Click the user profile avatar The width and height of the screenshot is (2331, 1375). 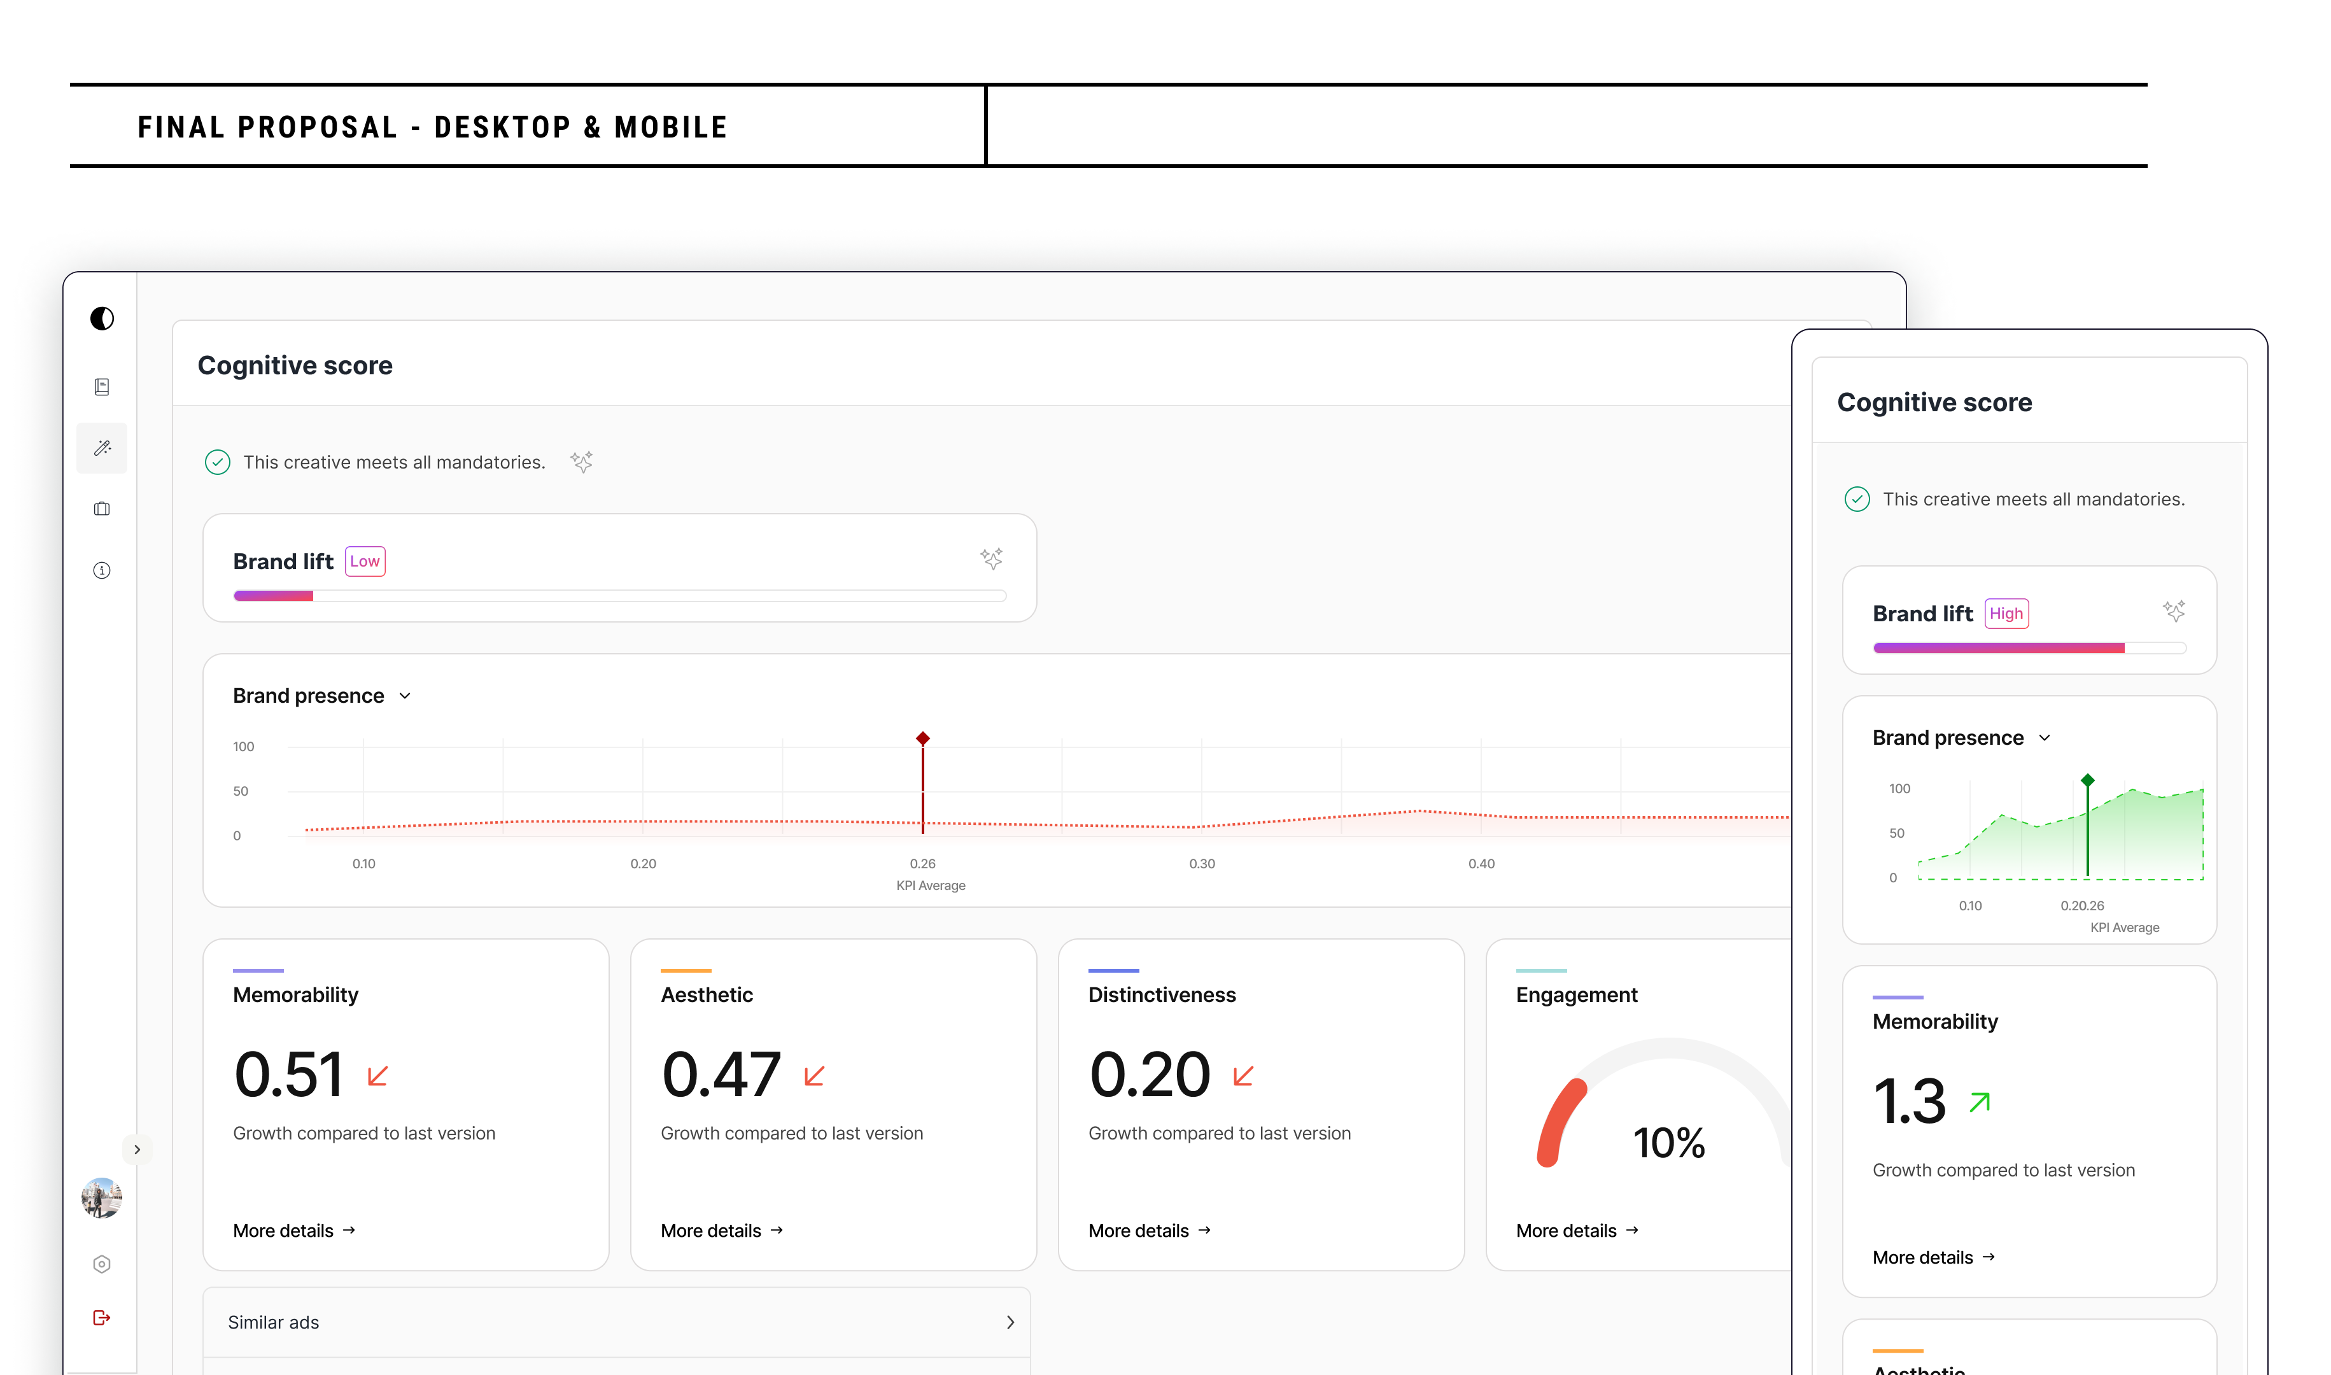[x=102, y=1198]
